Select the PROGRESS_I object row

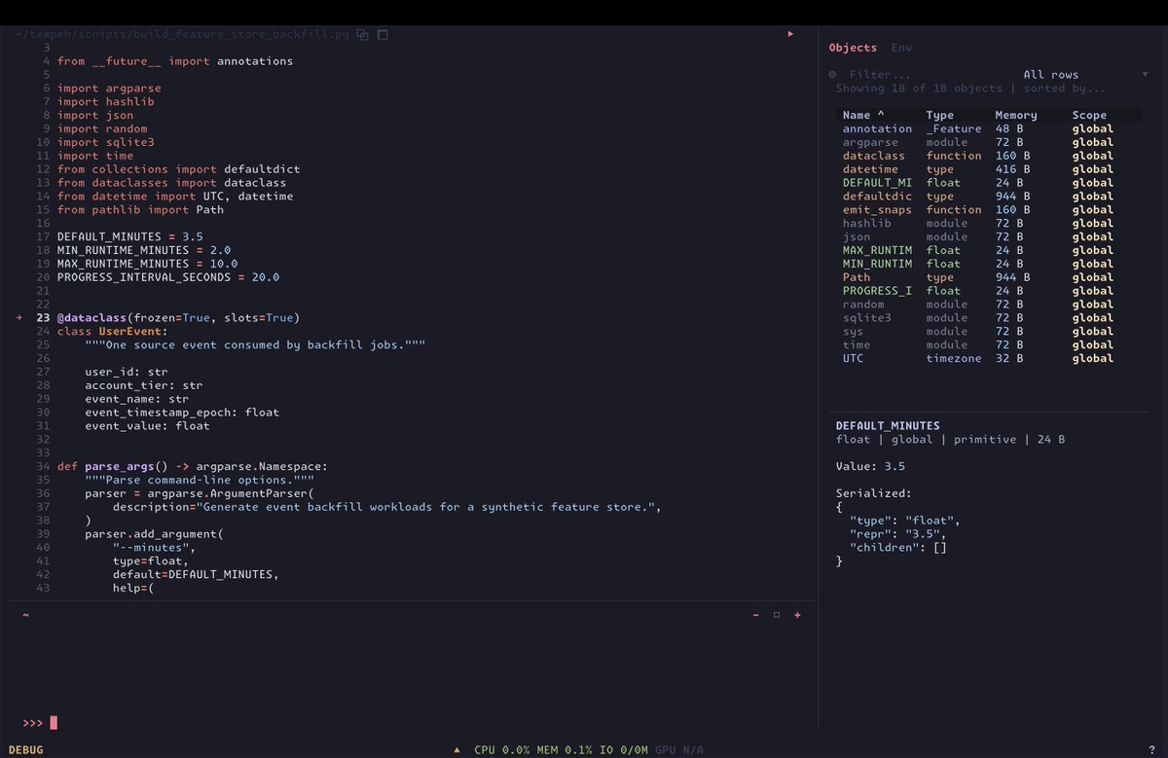tap(991, 291)
